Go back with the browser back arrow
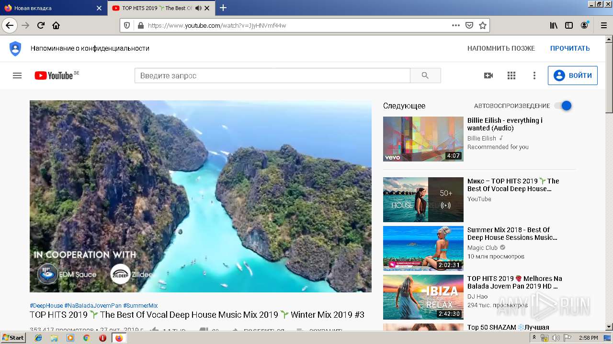Viewport: 613px width, 344px height. (x=10, y=25)
